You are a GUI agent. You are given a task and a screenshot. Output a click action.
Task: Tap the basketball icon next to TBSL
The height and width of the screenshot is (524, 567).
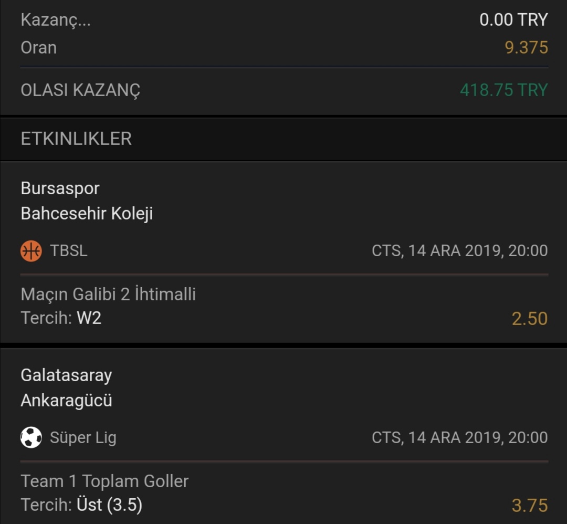click(x=31, y=250)
